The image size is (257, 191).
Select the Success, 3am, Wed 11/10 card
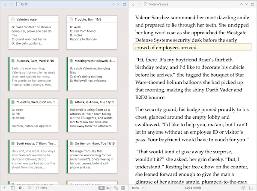tap(33, 74)
